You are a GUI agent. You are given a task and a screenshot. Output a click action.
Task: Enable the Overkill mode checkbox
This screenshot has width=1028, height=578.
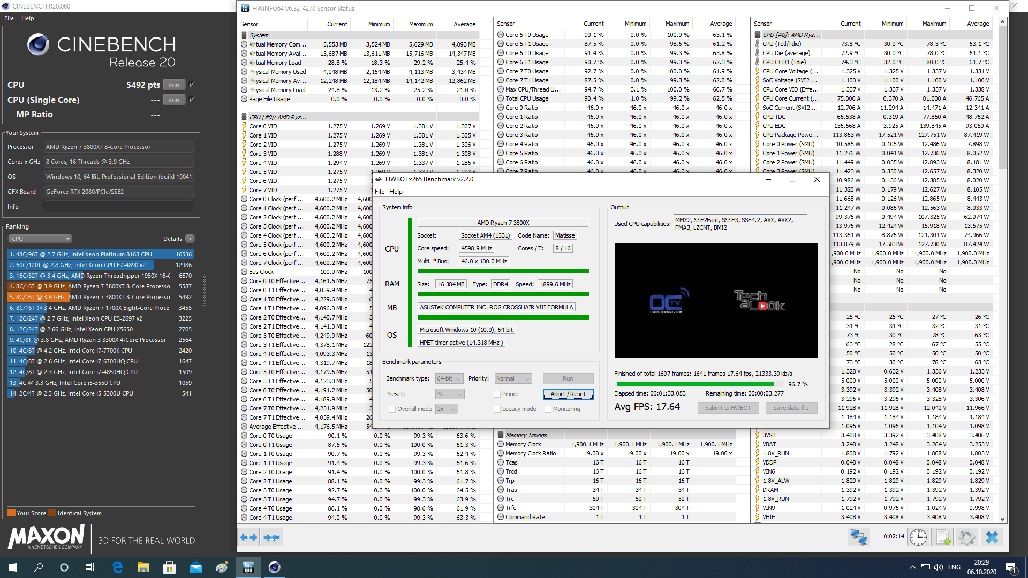[392, 409]
